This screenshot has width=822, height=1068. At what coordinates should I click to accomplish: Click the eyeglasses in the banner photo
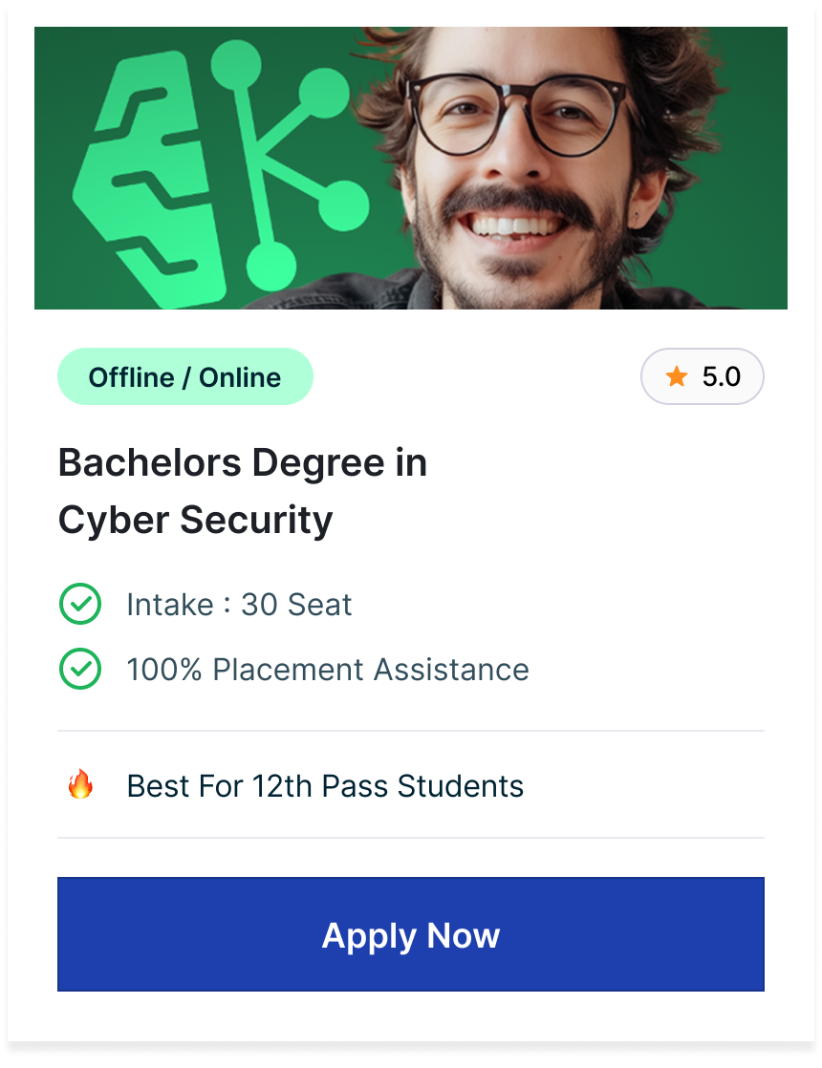[514, 115]
